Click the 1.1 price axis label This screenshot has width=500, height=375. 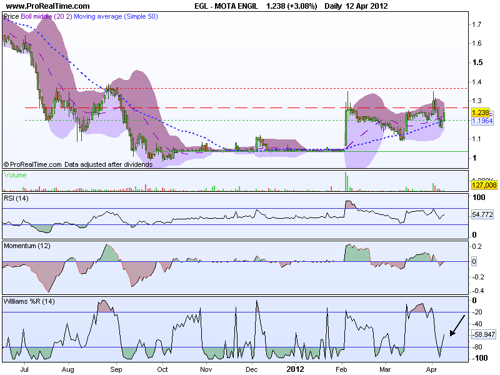pos(477,139)
